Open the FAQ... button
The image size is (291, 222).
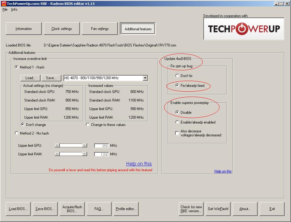pyautogui.click(x=99, y=209)
